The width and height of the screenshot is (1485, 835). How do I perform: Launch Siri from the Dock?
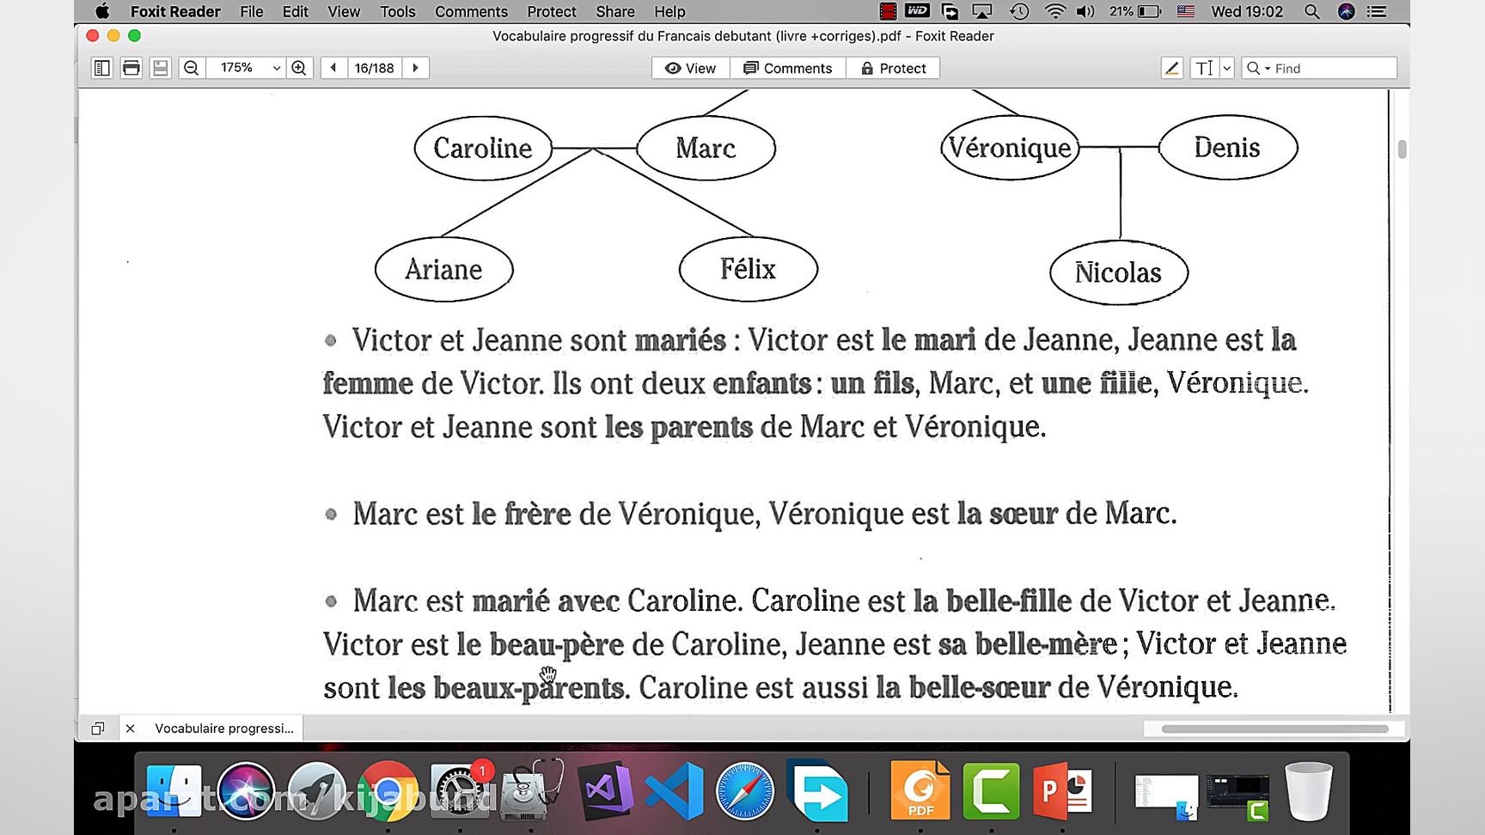(246, 791)
